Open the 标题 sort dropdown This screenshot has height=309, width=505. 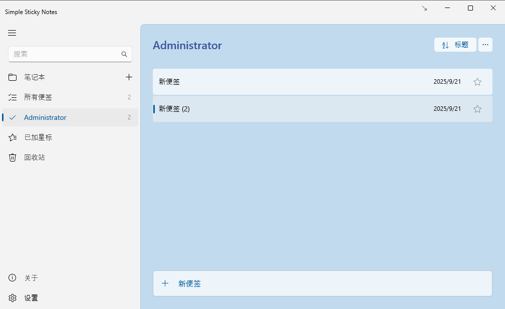click(455, 45)
